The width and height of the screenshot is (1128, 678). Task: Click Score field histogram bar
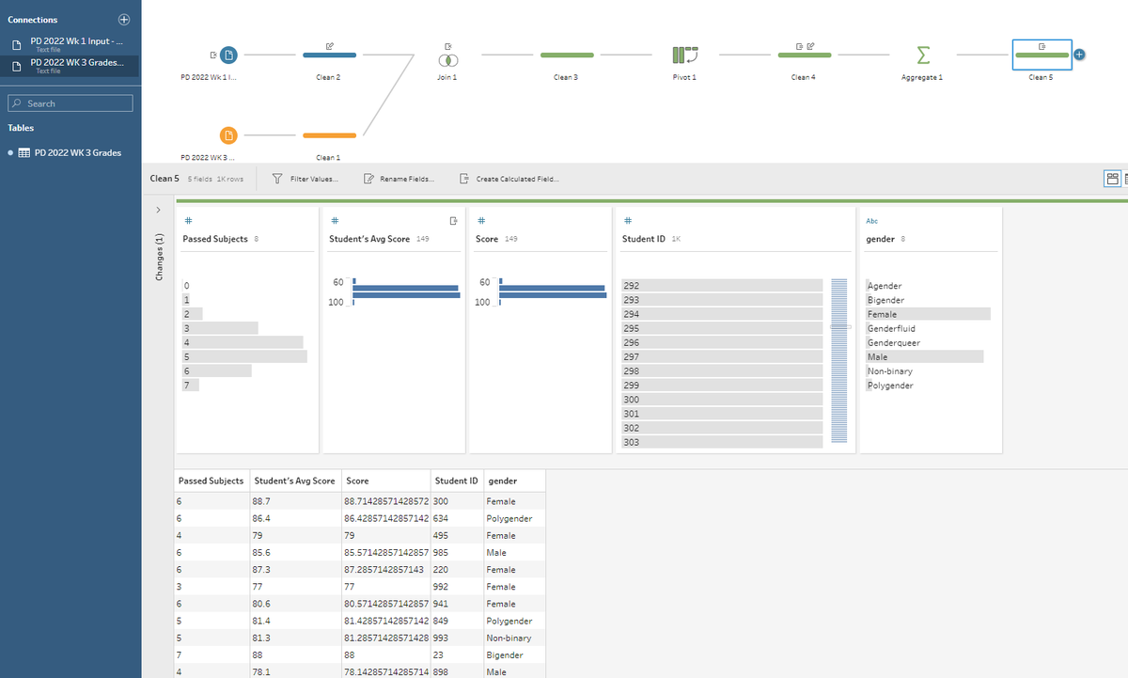click(x=553, y=292)
